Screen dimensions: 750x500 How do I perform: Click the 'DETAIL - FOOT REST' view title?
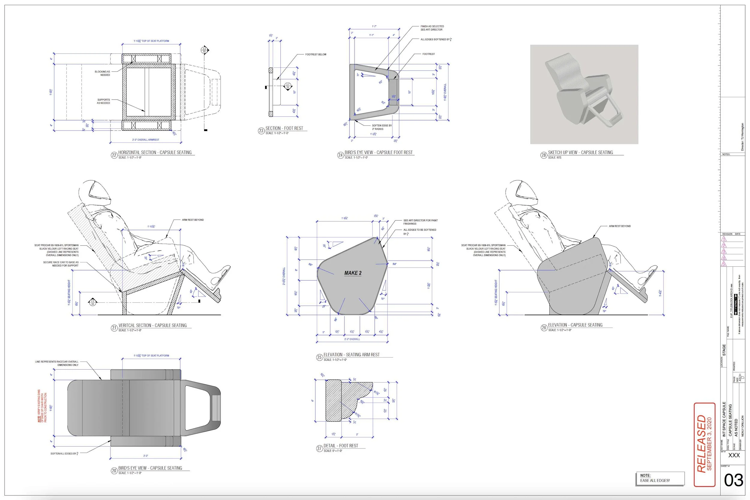click(340, 445)
